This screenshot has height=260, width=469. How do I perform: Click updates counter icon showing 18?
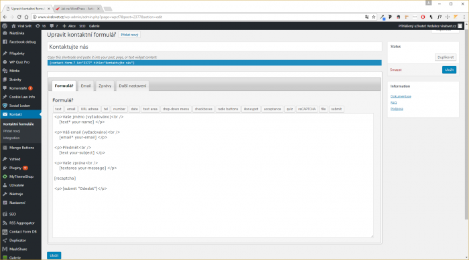pos(38,26)
